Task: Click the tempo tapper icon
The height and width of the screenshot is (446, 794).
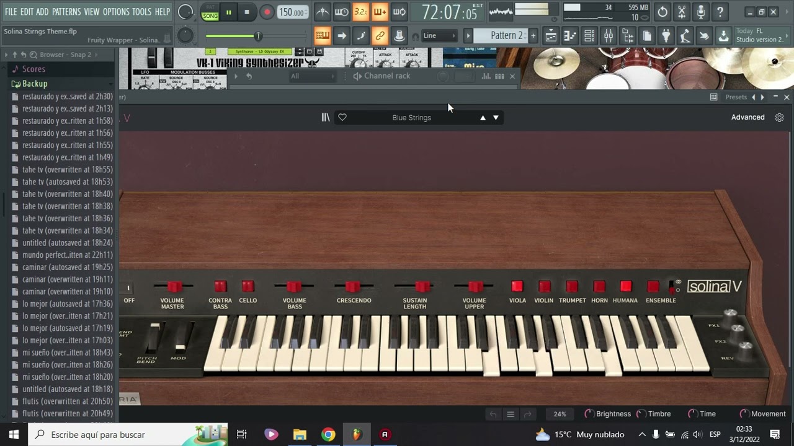Action: [x=685, y=36]
